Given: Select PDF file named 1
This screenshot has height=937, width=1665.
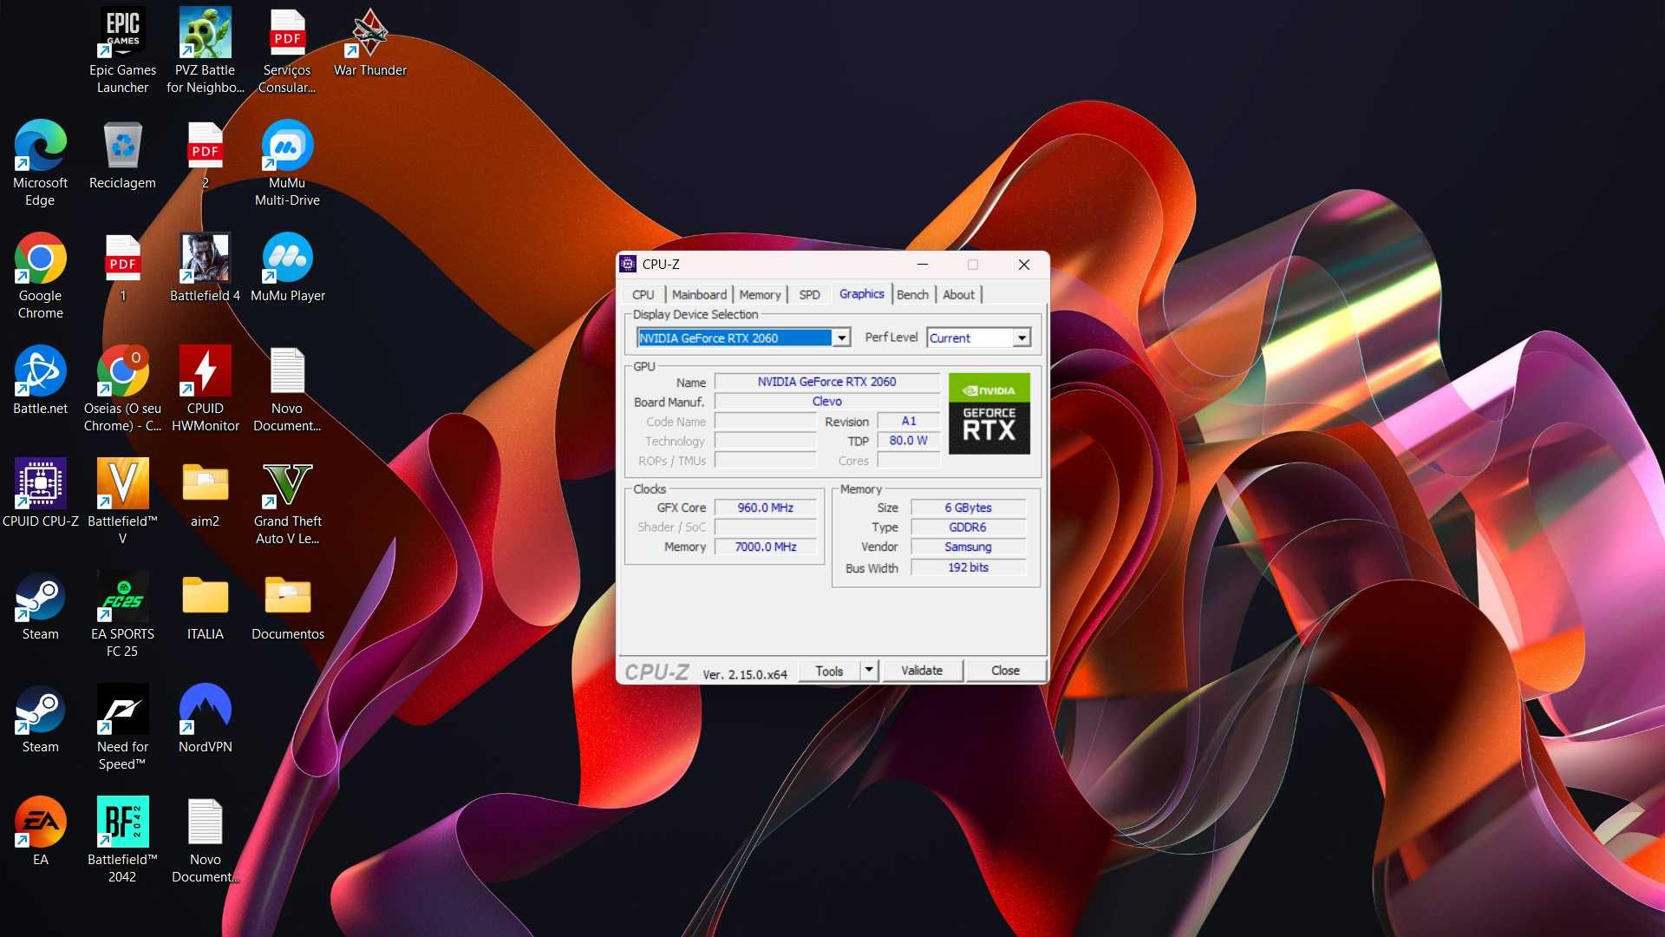Looking at the screenshot, I should click(122, 267).
